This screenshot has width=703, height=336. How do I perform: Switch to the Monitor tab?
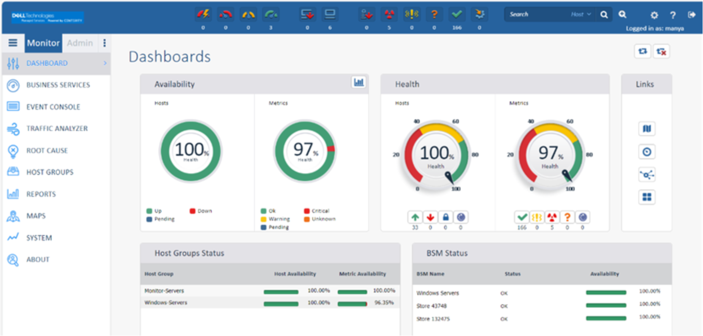(43, 43)
